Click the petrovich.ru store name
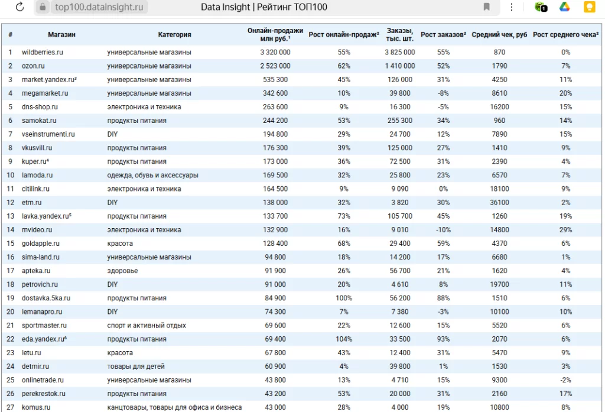This screenshot has height=412, width=605. tap(40, 284)
